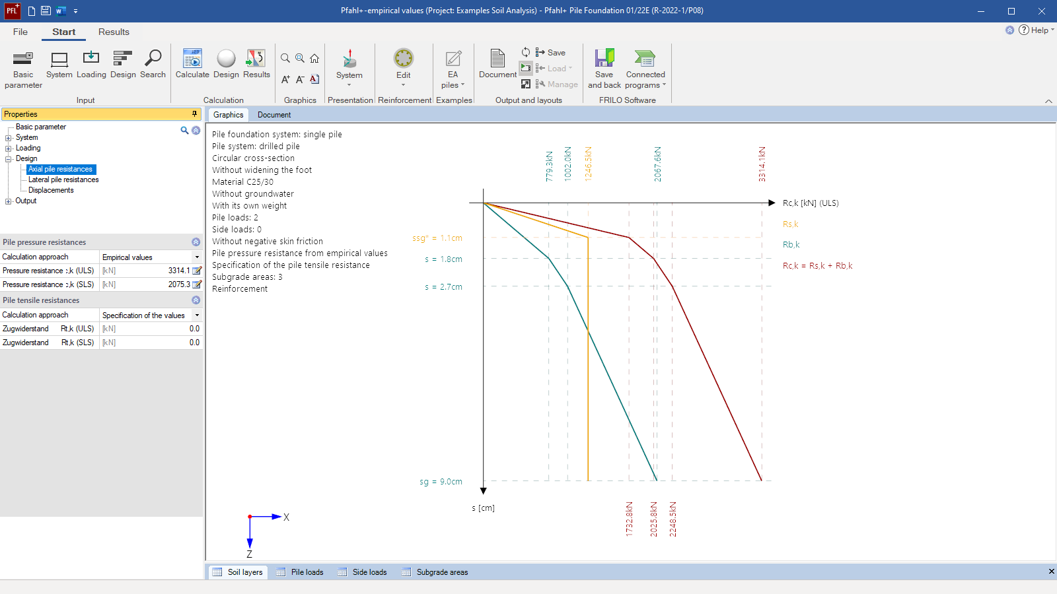Screen dimensions: 1057x594
Task: Open the Empirical values dropdown
Action: click(x=197, y=257)
